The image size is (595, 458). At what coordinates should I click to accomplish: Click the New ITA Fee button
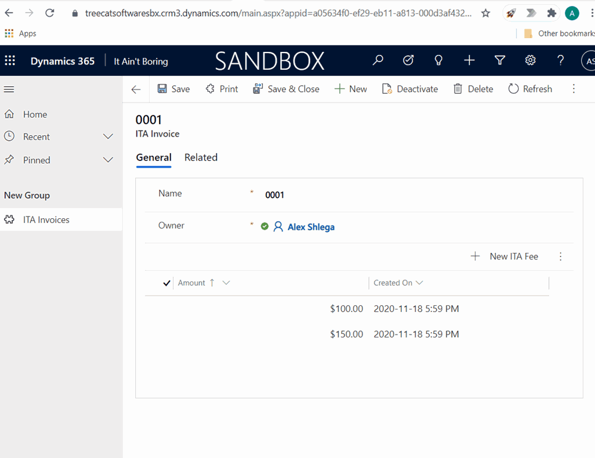pyautogui.click(x=505, y=256)
